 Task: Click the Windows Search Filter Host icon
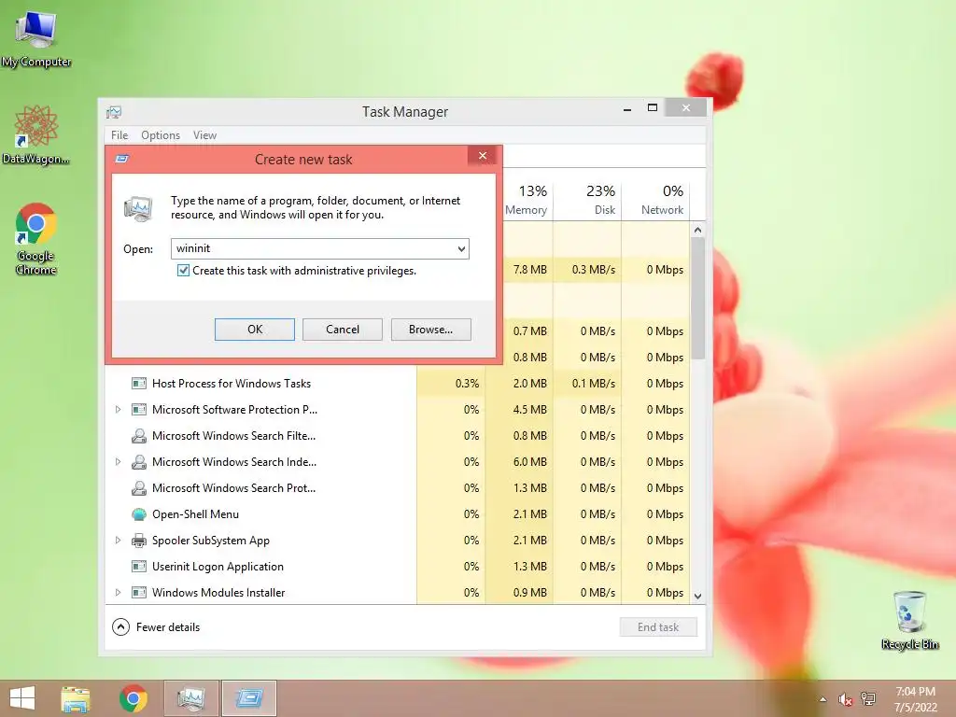point(139,436)
